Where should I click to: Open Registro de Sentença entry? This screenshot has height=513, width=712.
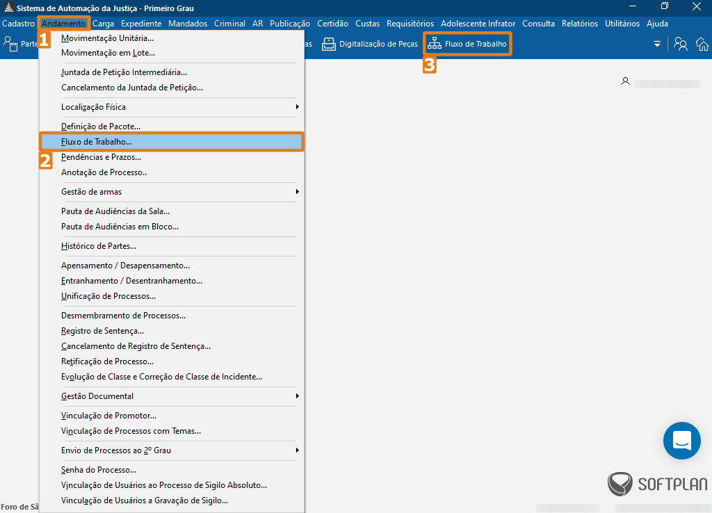(x=172, y=331)
